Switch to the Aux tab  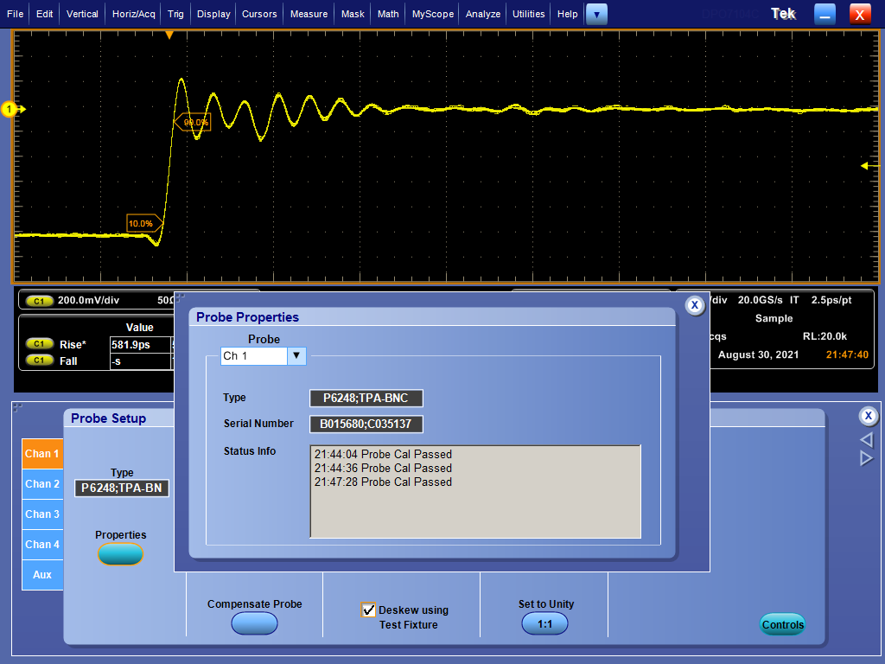pyautogui.click(x=42, y=575)
